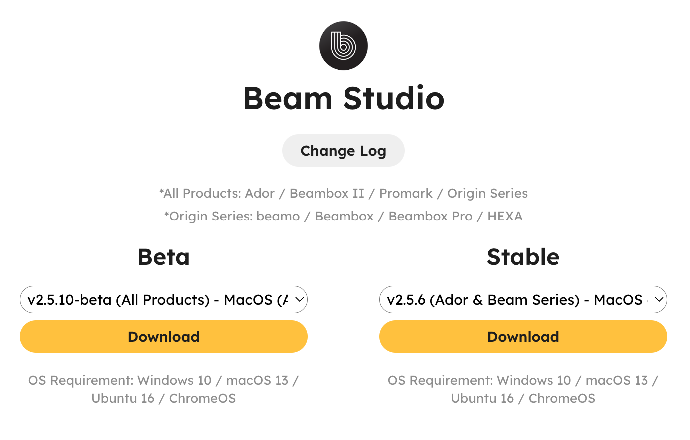Click beamo in the Origin Series line

pos(278,217)
